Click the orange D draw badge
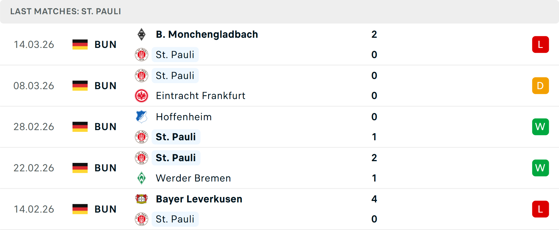Viewport: 559px width, 230px height. pyautogui.click(x=540, y=86)
